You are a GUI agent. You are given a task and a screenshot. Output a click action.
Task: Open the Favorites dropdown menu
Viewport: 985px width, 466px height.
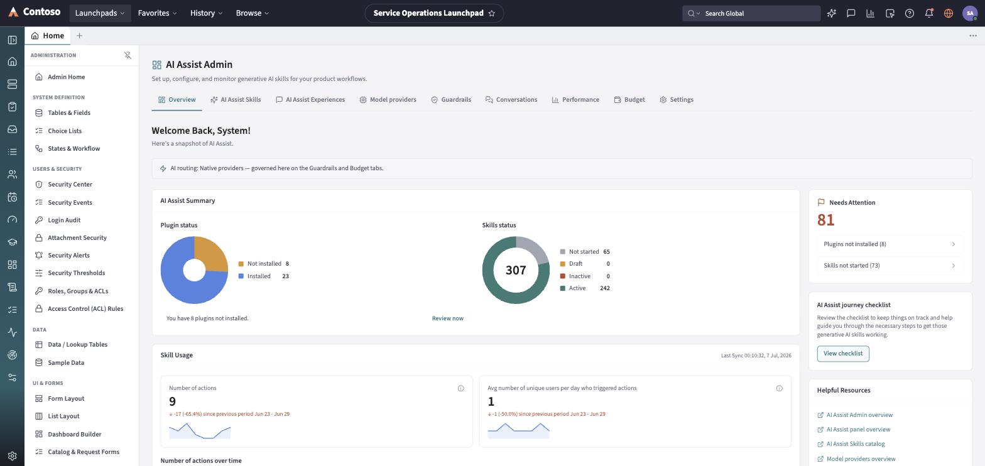157,13
